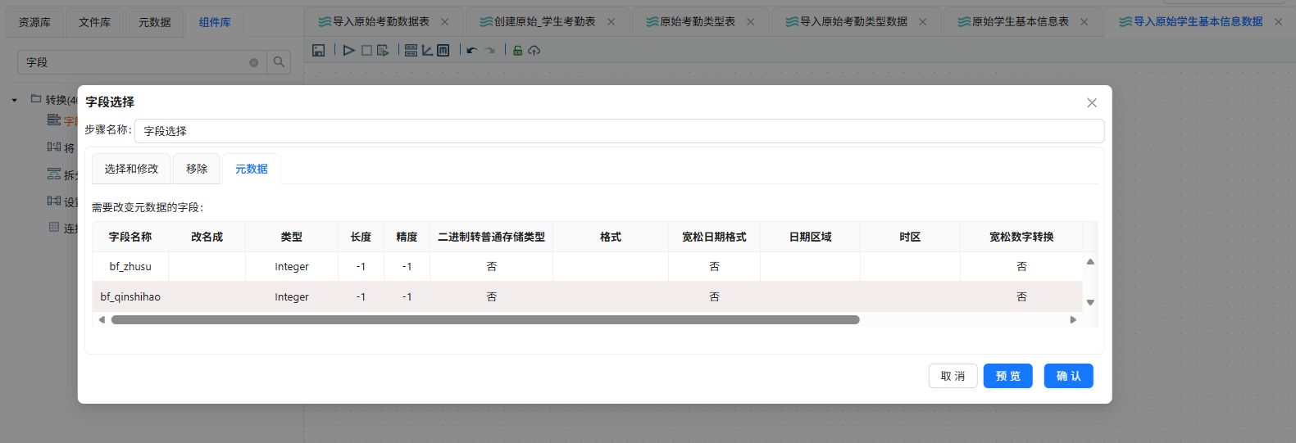Select the grid join icon beside 连
The image size is (1296, 443).
(x=54, y=228)
